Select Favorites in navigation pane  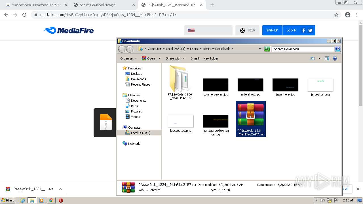[134, 68]
